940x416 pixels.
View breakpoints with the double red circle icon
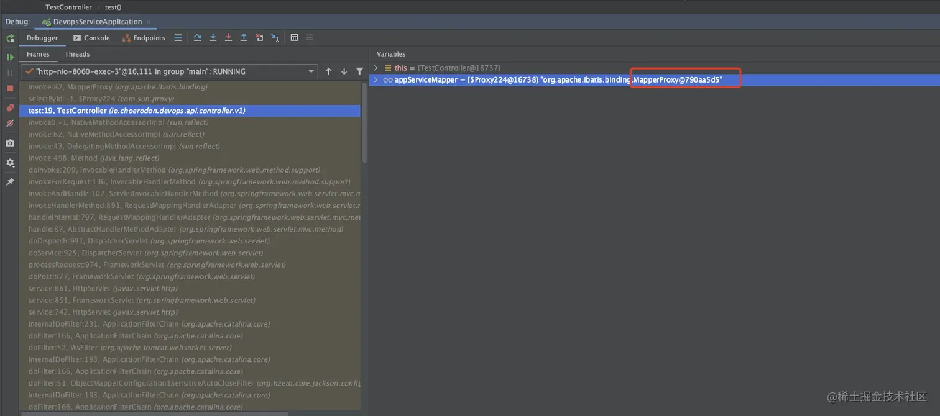click(x=10, y=108)
